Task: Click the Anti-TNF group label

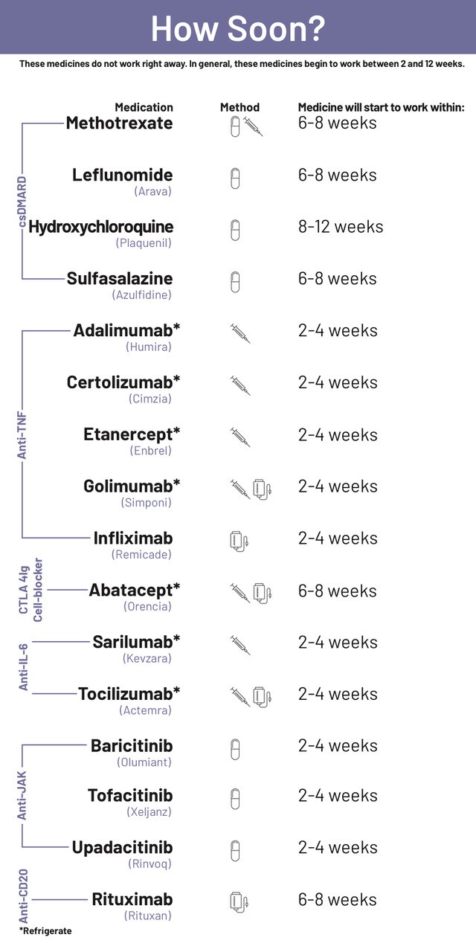Action: click(x=22, y=433)
